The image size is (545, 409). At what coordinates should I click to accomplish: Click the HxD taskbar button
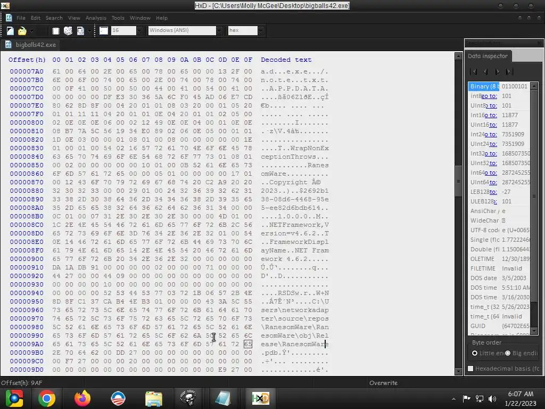(261, 398)
